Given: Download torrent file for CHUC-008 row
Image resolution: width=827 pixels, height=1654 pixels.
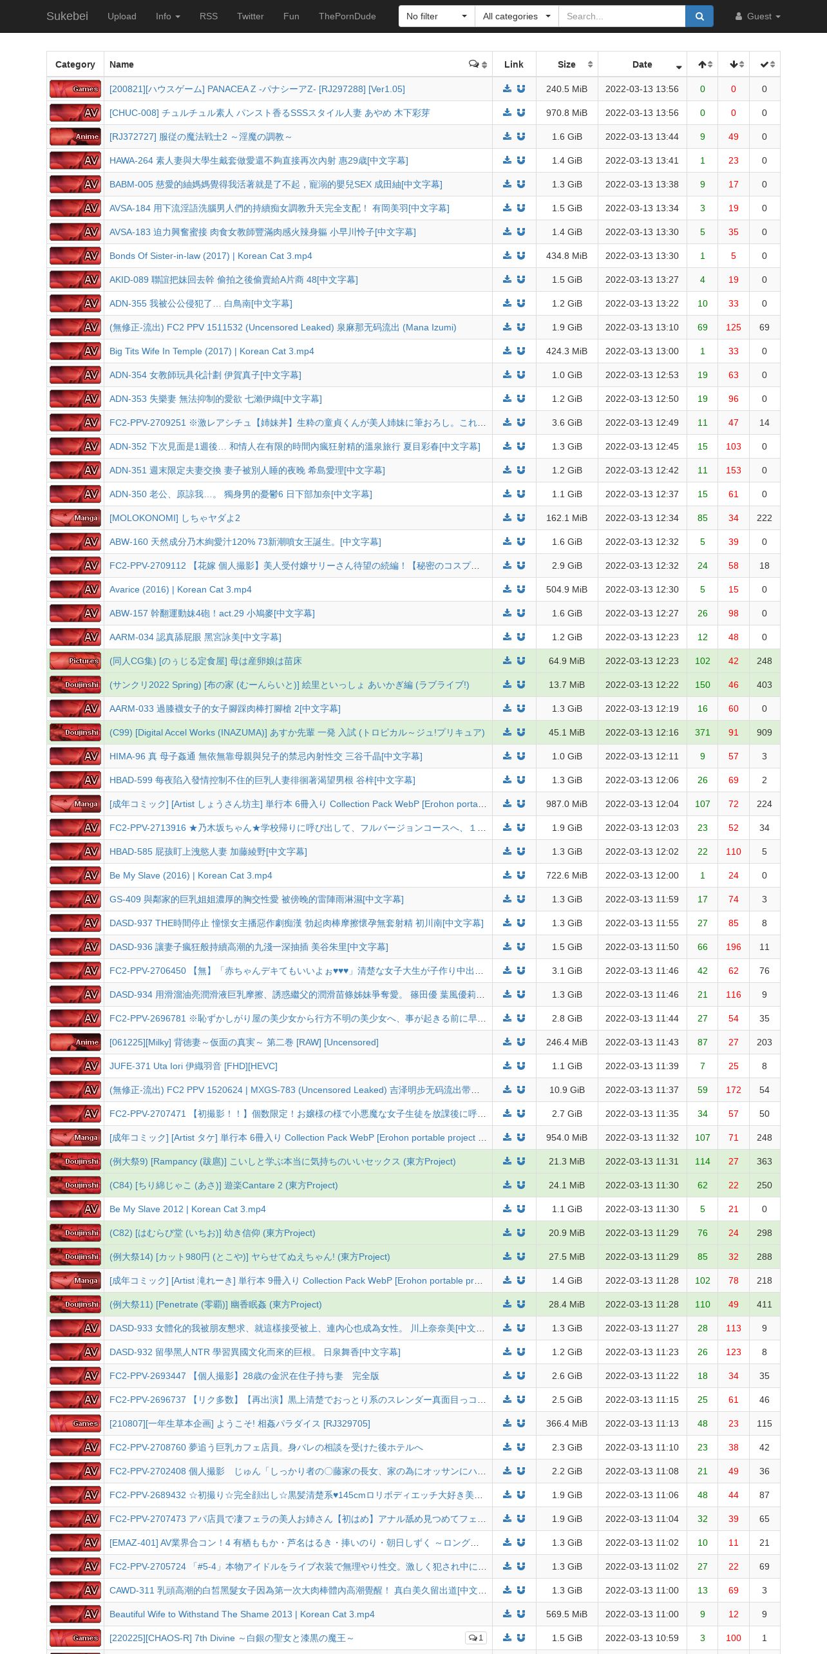Looking at the screenshot, I should click(508, 113).
